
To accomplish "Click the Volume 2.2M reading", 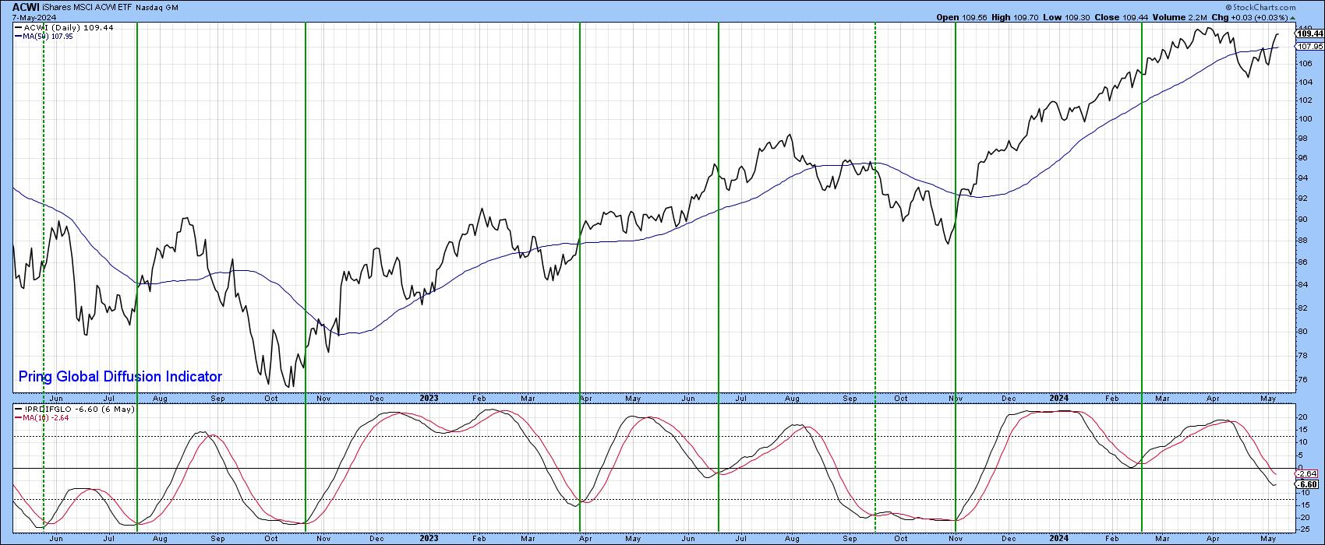I will coord(1178,16).
